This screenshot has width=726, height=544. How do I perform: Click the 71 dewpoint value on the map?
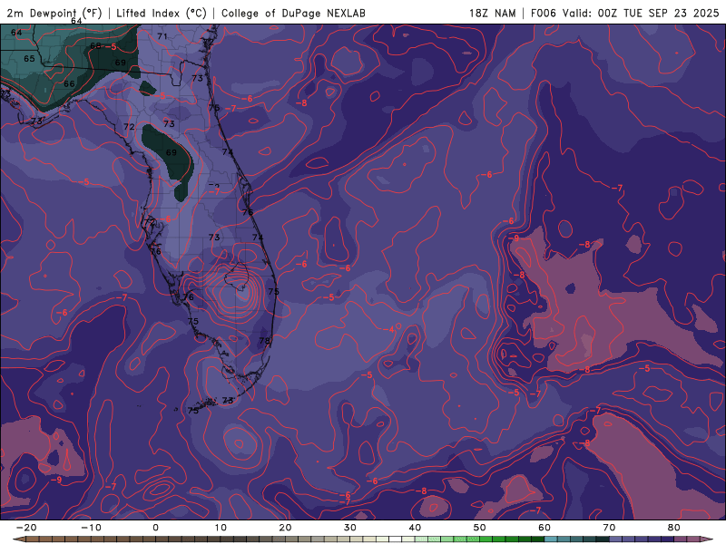162,36
